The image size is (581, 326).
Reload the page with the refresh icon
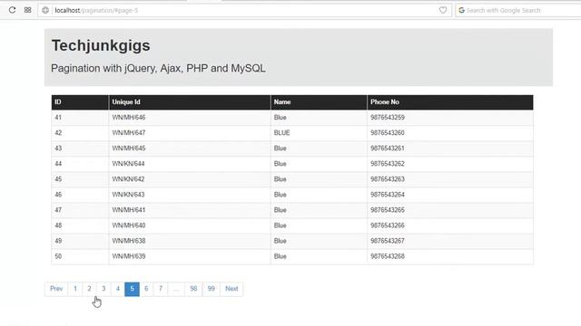(12, 10)
